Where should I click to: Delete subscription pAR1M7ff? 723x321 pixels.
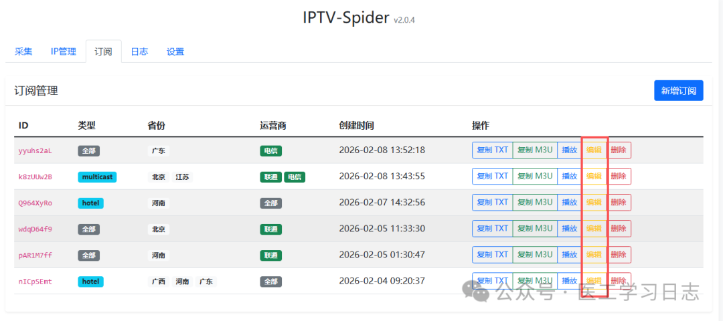pos(619,254)
